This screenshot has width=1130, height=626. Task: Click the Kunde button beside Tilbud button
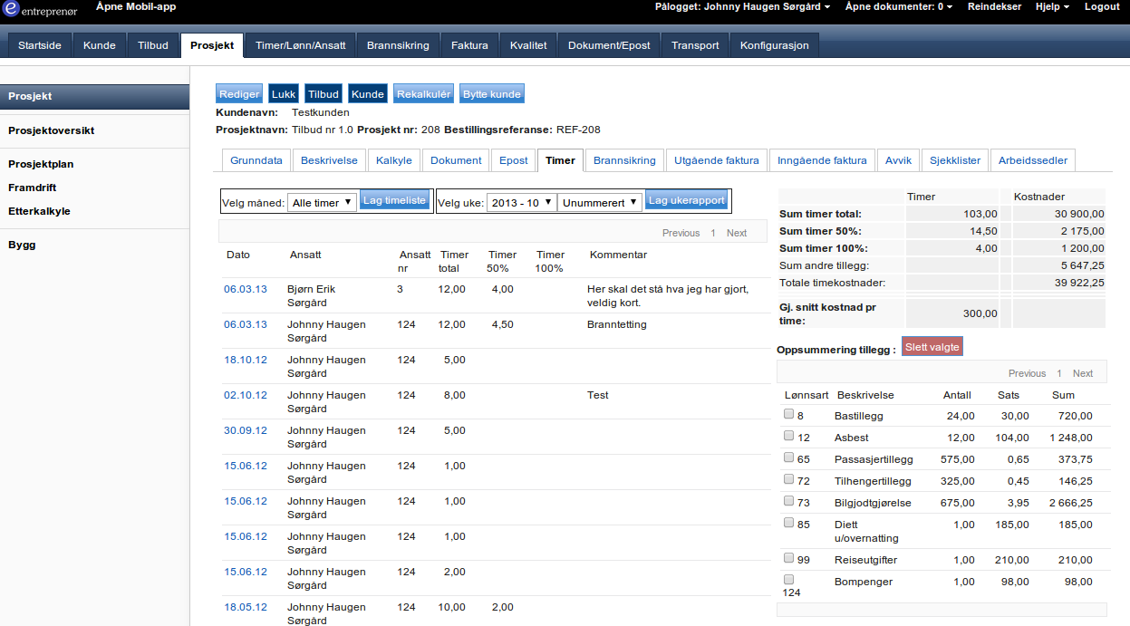[x=368, y=94]
